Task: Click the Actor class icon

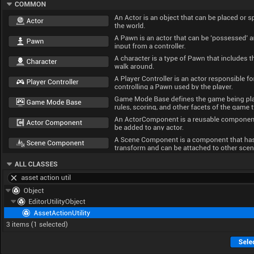Action: pyautogui.click(x=20, y=21)
